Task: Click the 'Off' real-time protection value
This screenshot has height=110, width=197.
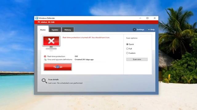Action: coord(76,56)
